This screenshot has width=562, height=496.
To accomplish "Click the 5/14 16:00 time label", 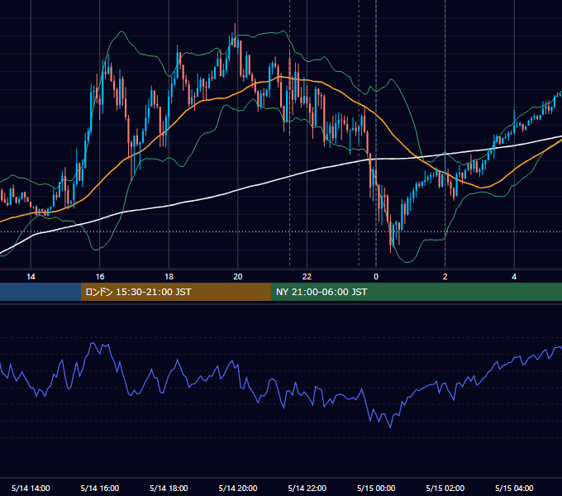I will click(100, 488).
